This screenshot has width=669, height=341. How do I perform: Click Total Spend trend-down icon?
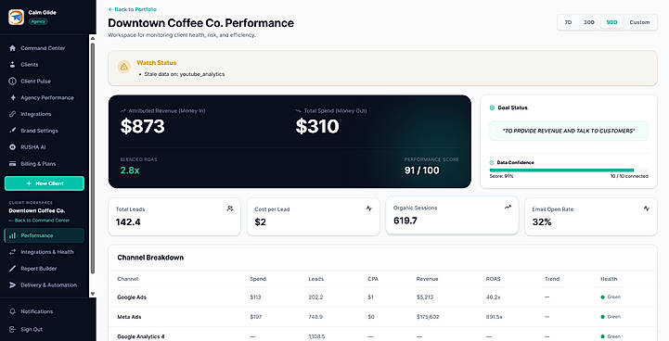click(298, 111)
